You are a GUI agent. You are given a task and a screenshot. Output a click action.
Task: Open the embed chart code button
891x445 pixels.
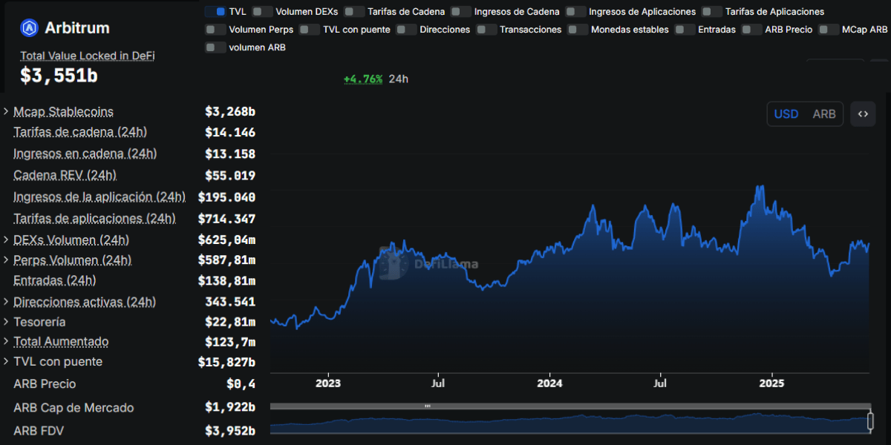[863, 114]
